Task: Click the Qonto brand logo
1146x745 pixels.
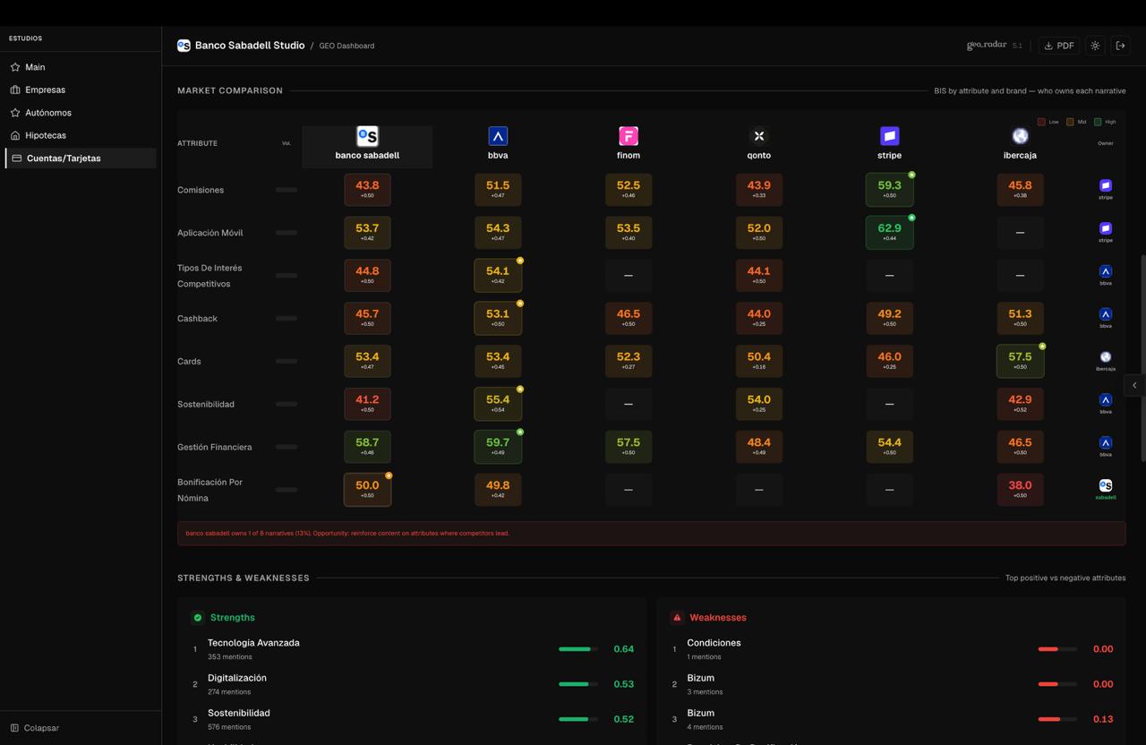Action: click(x=758, y=136)
